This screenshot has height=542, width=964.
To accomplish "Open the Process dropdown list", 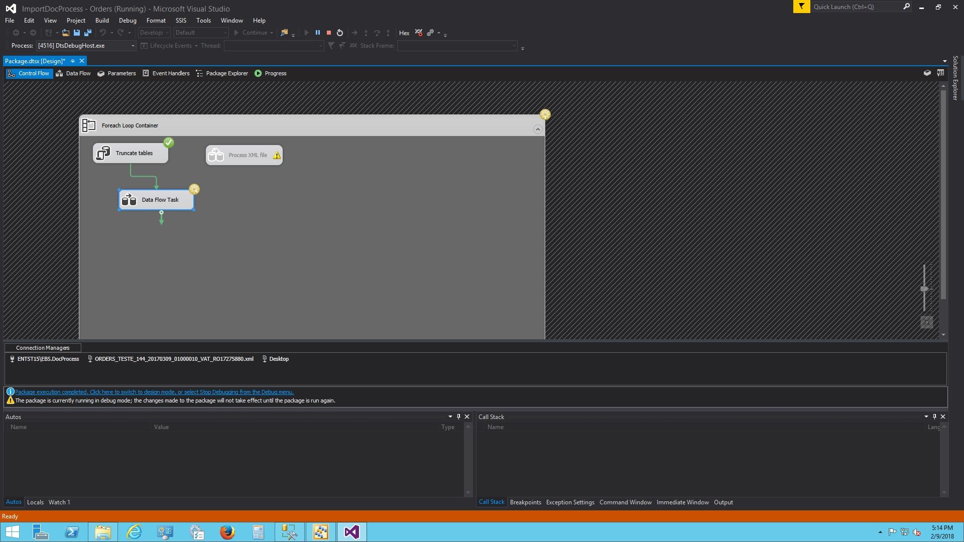I will tap(133, 46).
